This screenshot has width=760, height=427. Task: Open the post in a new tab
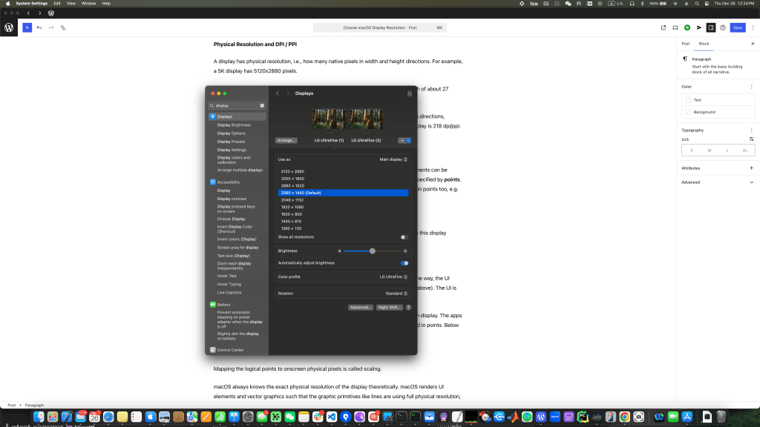coord(664,27)
